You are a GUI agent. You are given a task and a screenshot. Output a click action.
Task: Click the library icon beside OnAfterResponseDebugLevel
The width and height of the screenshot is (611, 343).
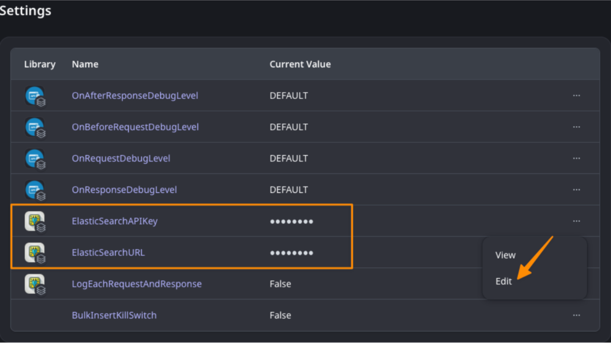click(35, 96)
